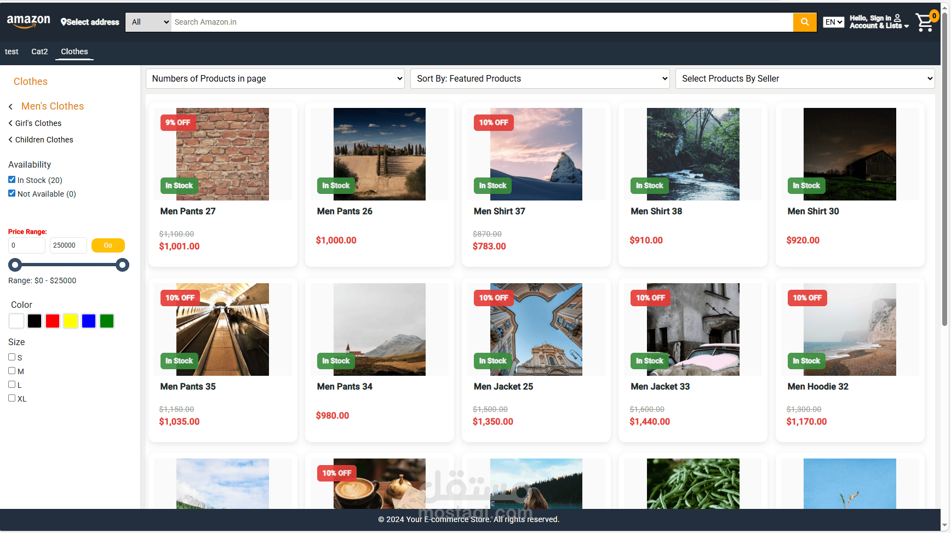
Task: Open Select Products By Seller dropdown
Action: pyautogui.click(x=805, y=78)
